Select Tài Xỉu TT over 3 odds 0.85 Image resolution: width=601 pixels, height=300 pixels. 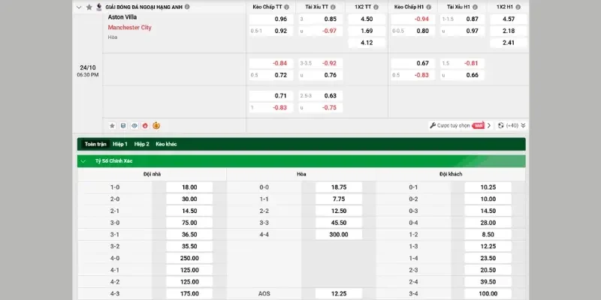click(321, 19)
